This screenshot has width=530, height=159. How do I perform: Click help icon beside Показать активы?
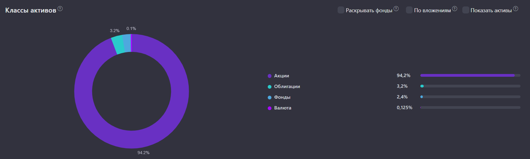516,9
